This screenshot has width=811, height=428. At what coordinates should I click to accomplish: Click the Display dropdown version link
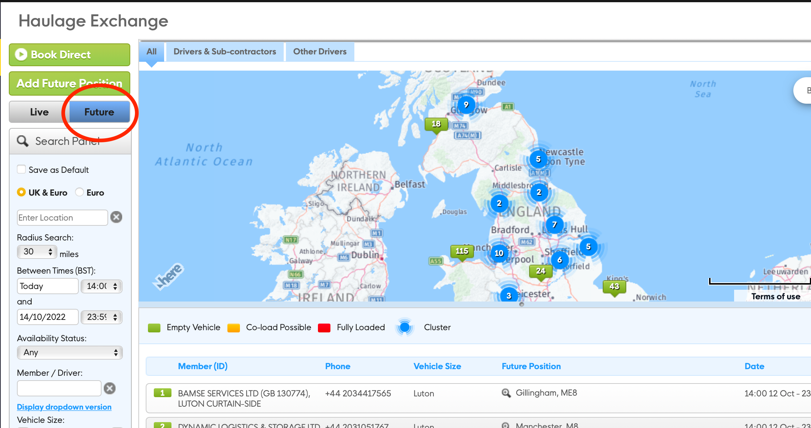click(x=64, y=407)
